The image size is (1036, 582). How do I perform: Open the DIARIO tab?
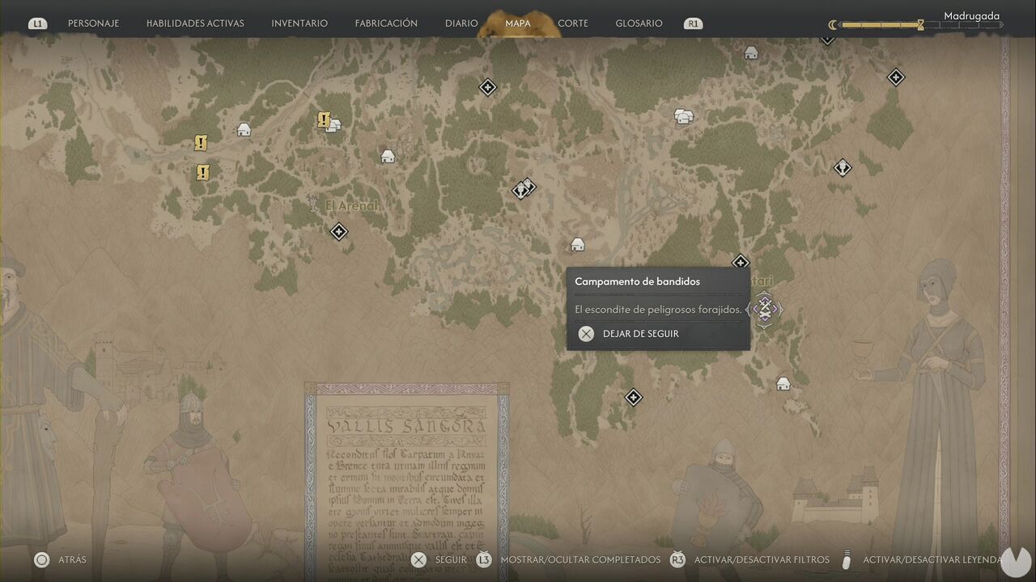point(461,23)
